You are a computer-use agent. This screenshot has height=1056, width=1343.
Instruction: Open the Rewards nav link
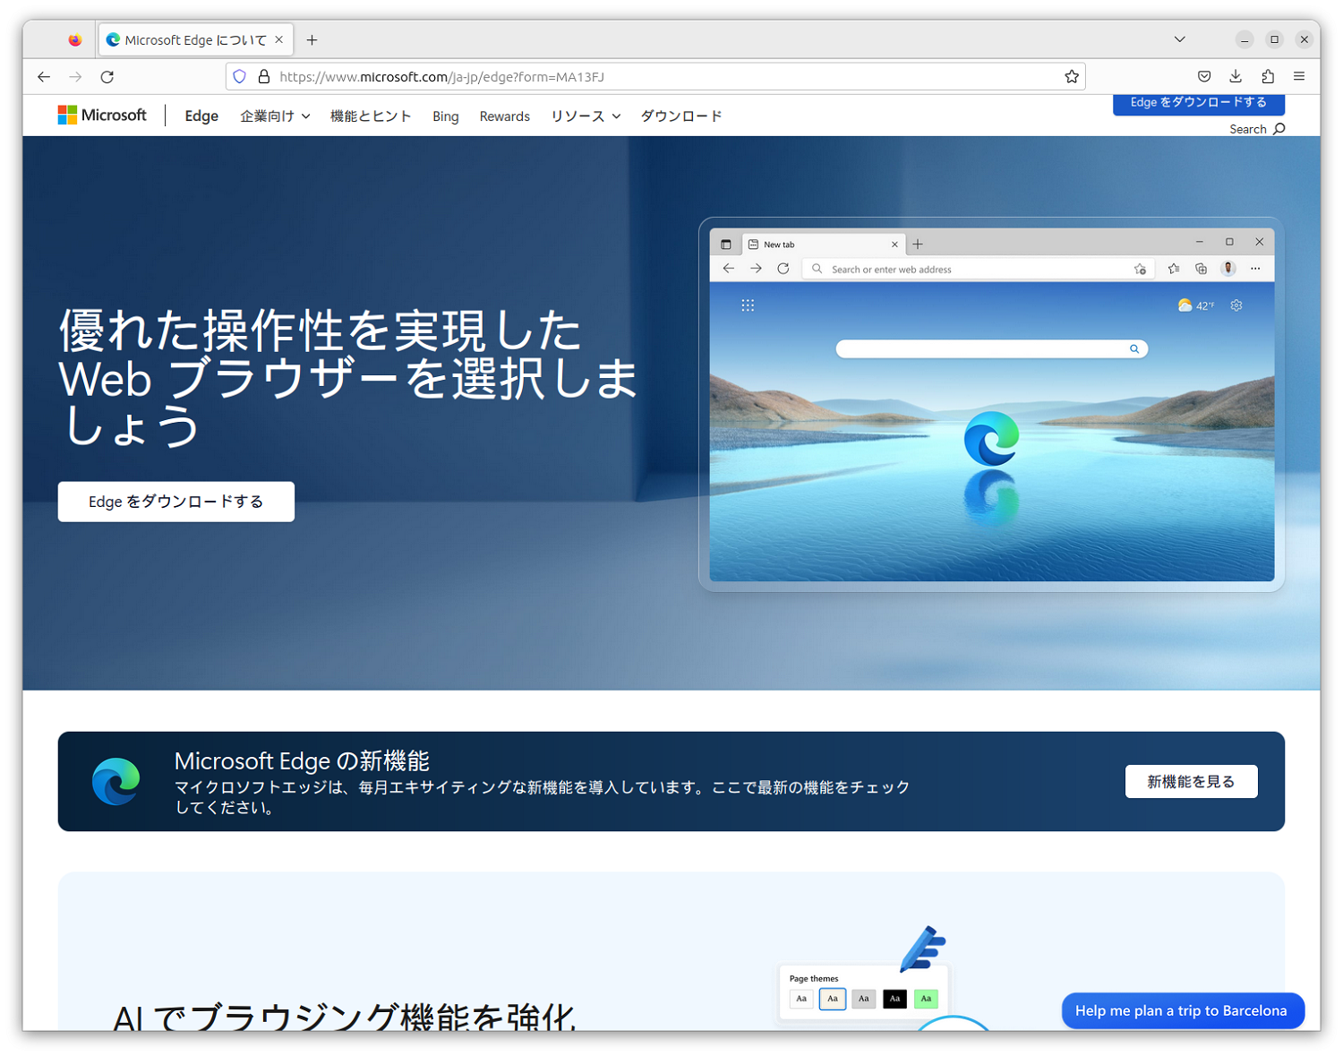[x=505, y=116]
